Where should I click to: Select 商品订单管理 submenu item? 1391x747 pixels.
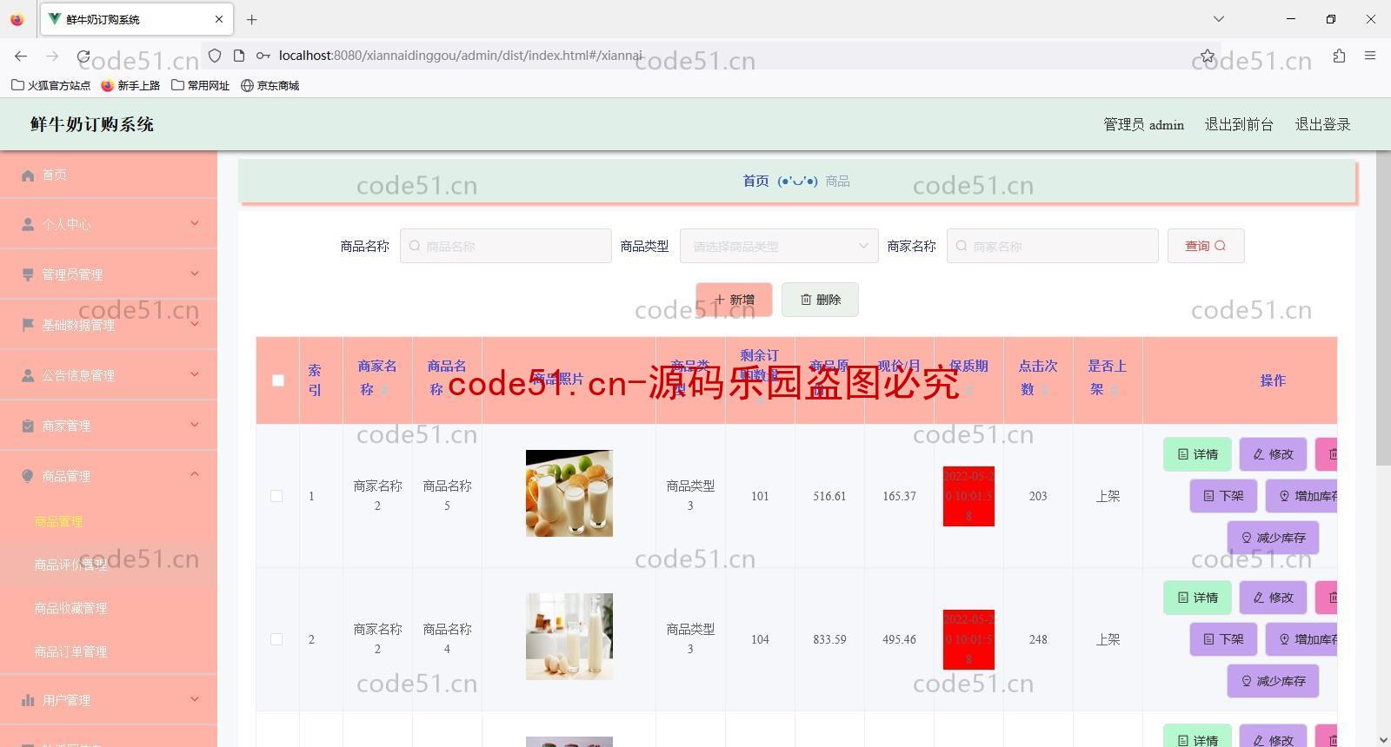click(x=70, y=651)
